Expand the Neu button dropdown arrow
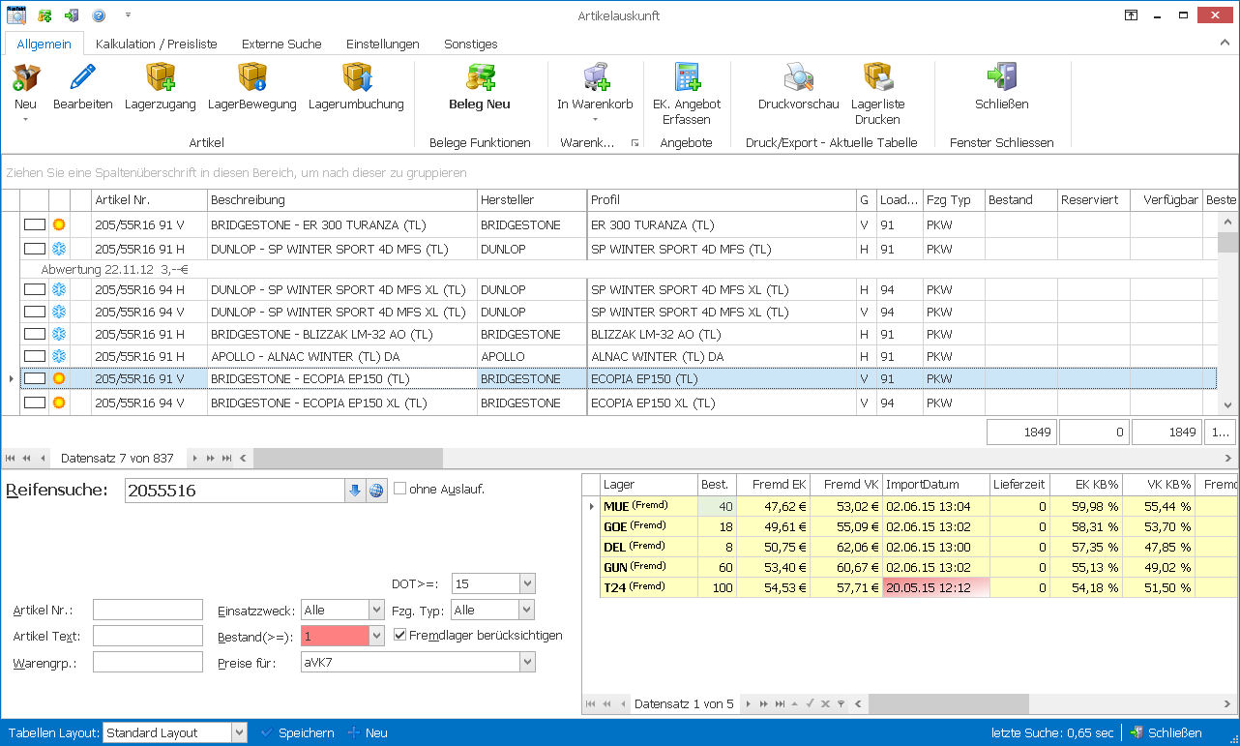Image resolution: width=1240 pixels, height=746 pixels. [x=25, y=120]
